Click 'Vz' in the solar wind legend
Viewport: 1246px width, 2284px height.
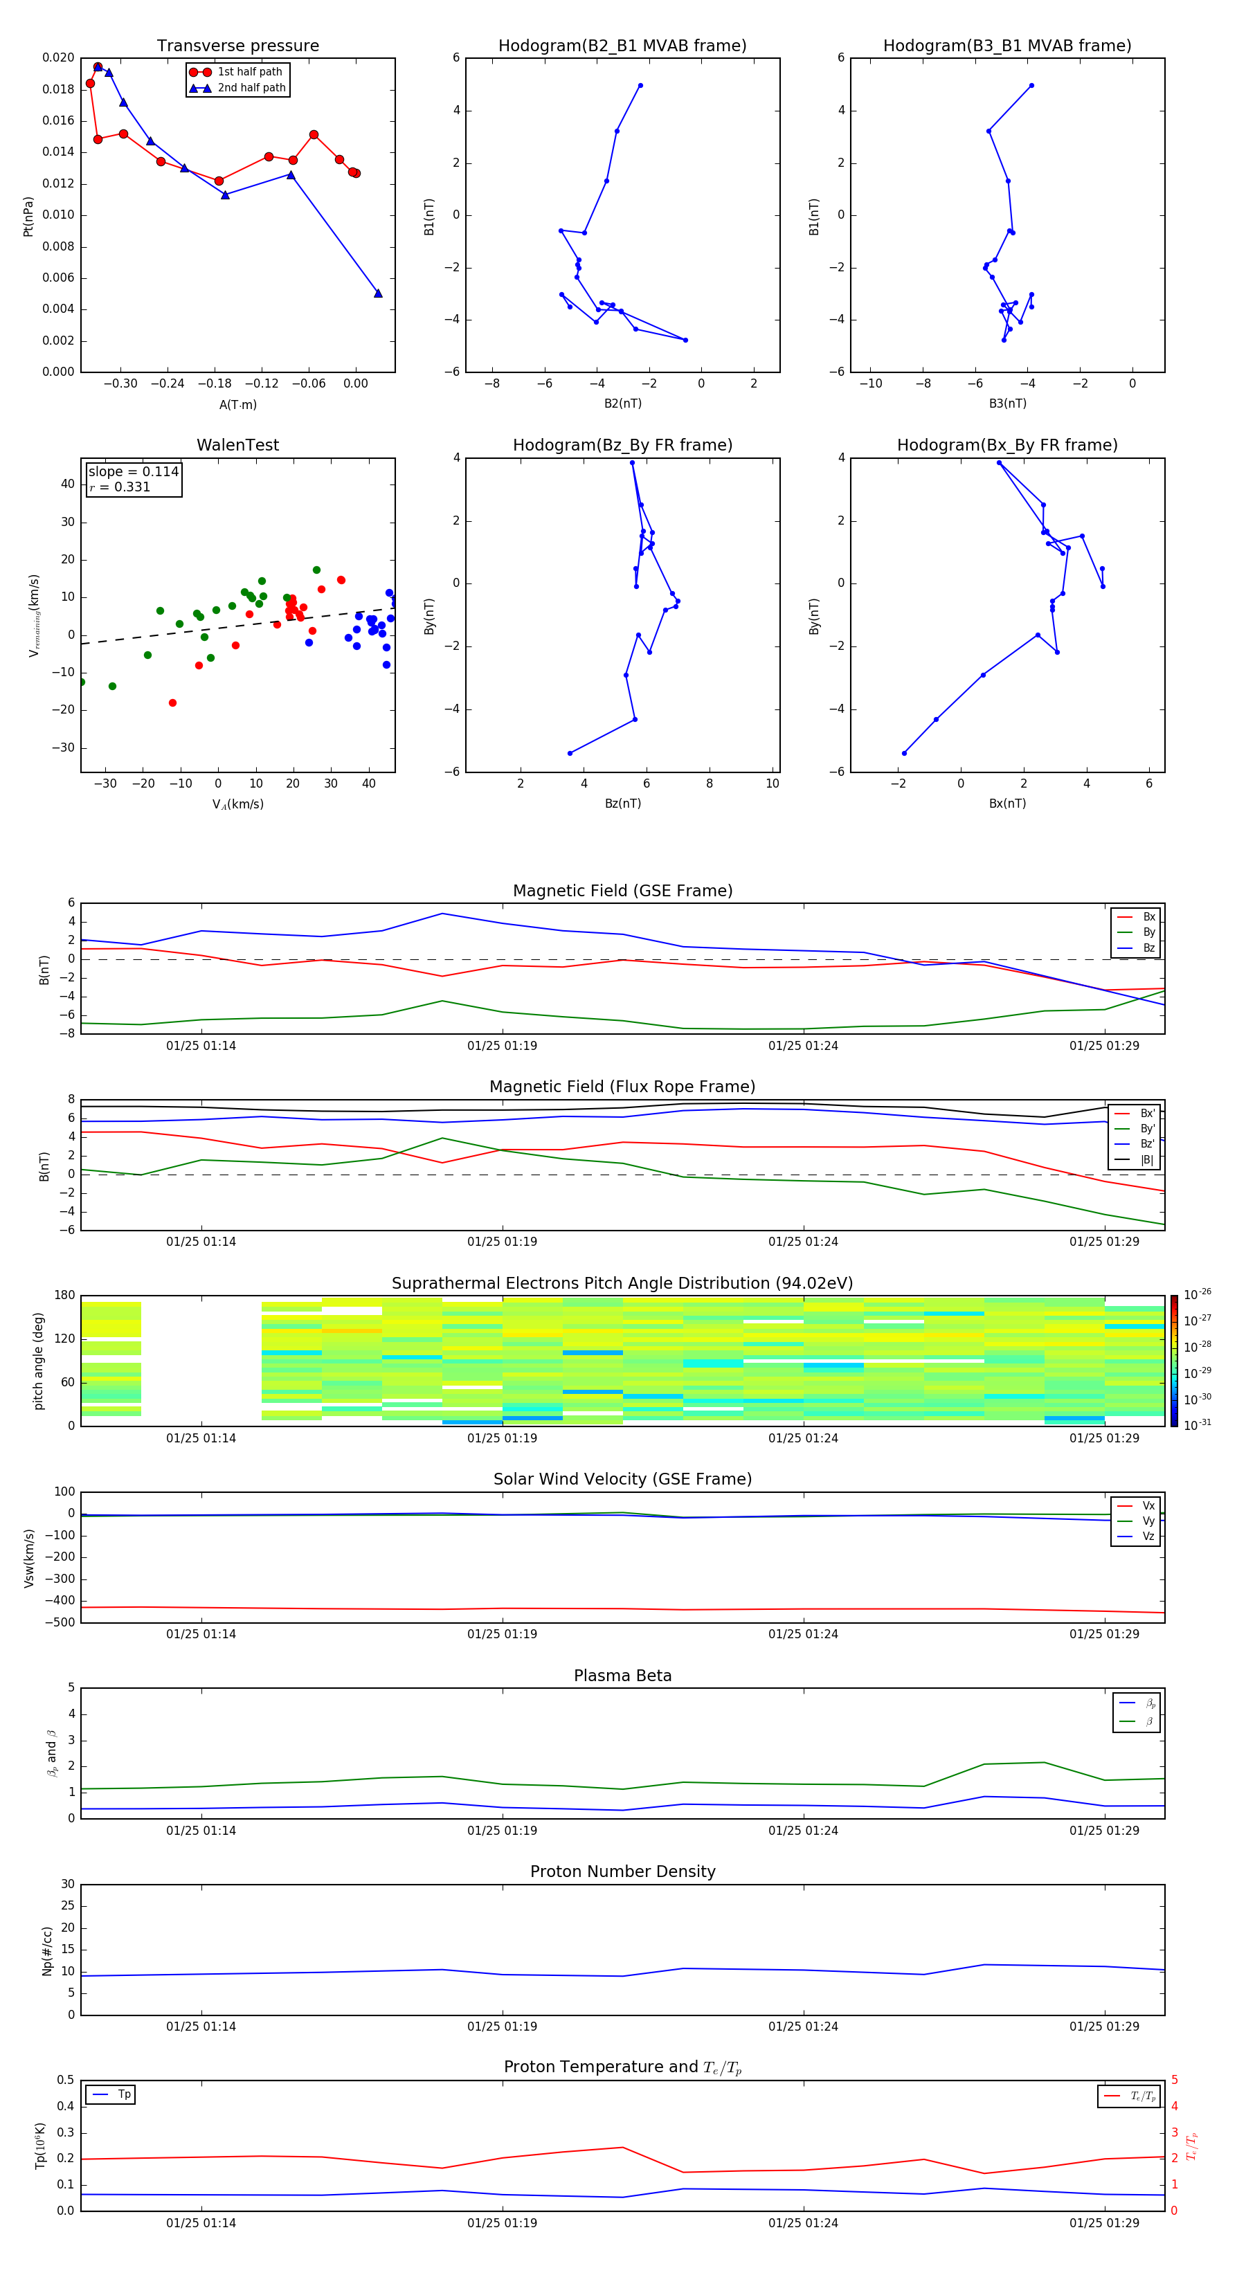pyautogui.click(x=1148, y=1536)
